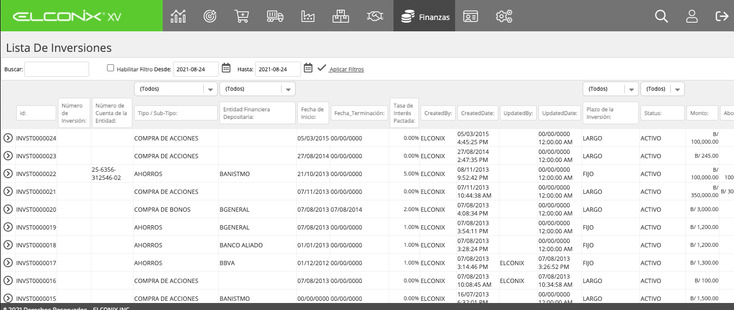
Task: Open details arrow for INVST0000021
Action: tap(8, 191)
